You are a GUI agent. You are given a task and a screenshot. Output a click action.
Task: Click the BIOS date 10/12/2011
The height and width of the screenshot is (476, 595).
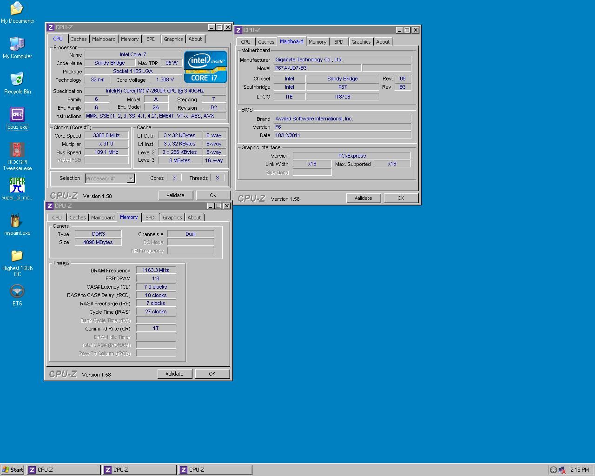click(342, 136)
